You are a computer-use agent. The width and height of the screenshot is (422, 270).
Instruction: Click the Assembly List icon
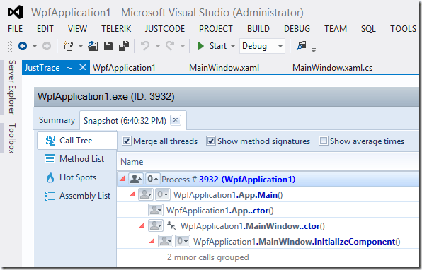point(50,196)
